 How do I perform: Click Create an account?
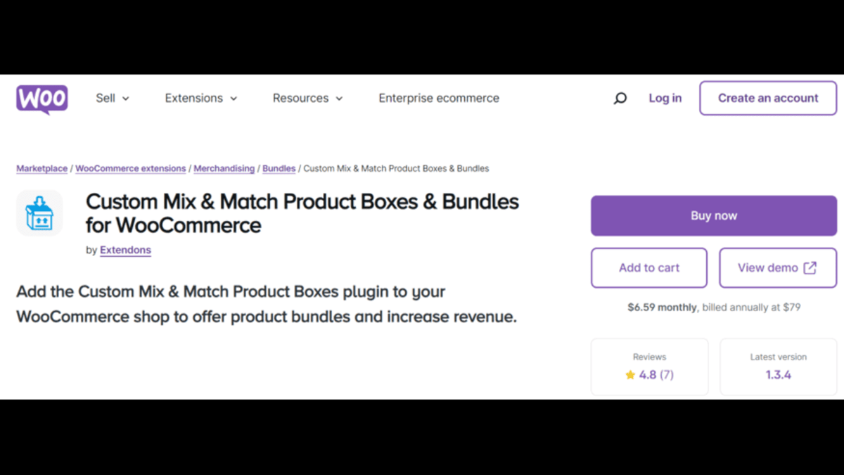[767, 98]
